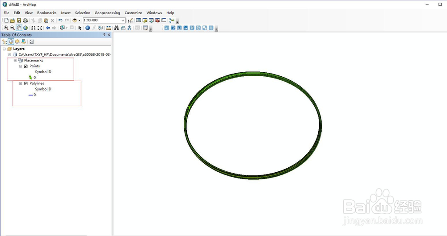Collapse the Polylines layer legend
The height and width of the screenshot is (236, 447).
click(21, 83)
